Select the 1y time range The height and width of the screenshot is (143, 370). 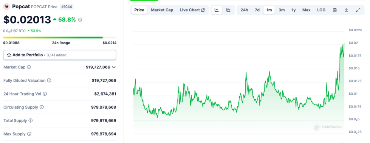pos(293,10)
